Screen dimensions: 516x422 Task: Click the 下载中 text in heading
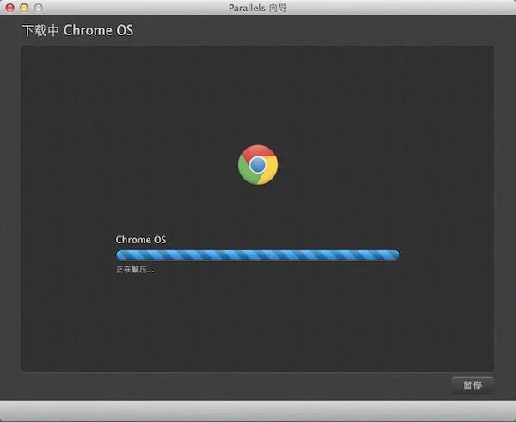point(40,30)
